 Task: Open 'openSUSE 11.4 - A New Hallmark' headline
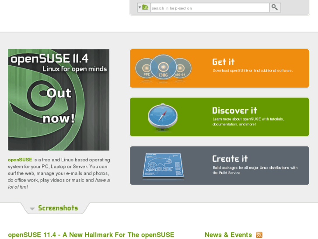click(91, 235)
